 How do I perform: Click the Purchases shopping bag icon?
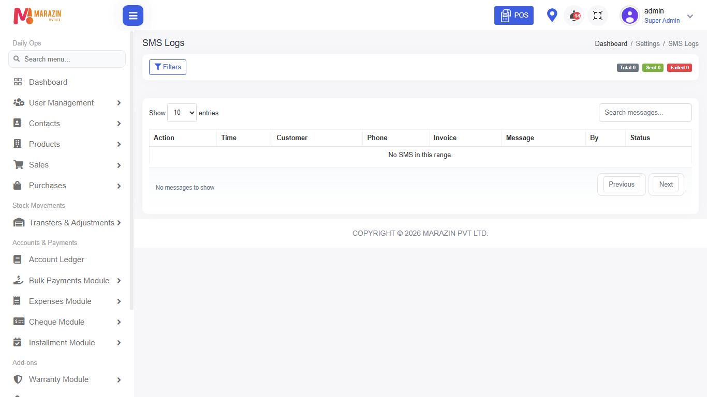tap(18, 186)
